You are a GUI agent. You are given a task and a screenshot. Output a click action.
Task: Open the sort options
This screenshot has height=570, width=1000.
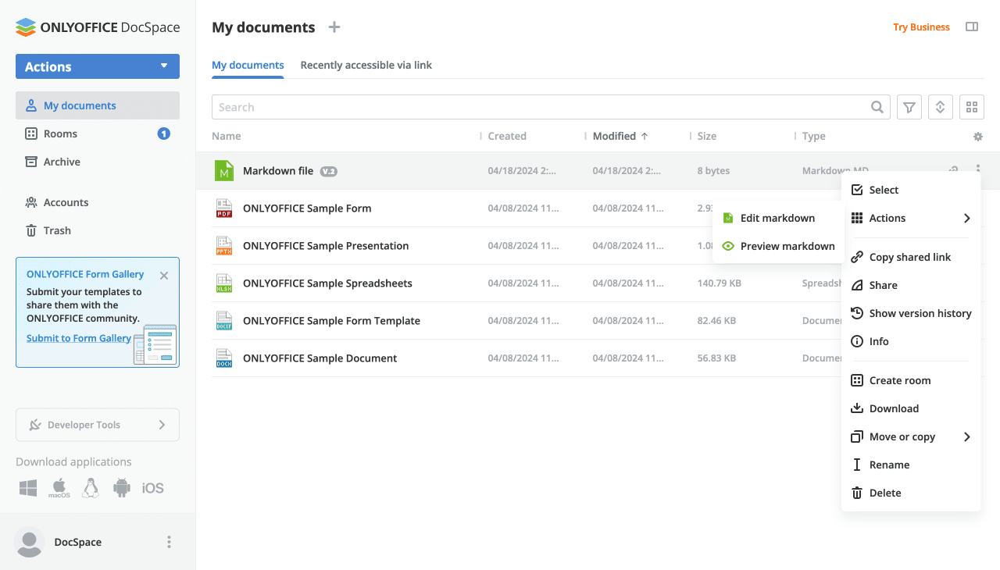[941, 107]
